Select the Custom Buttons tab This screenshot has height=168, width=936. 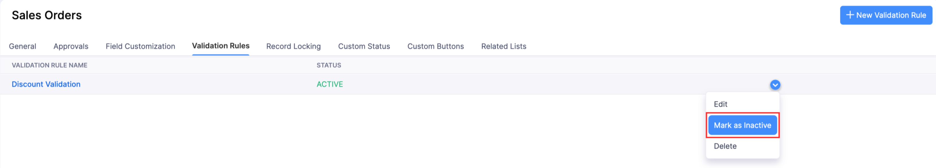point(435,46)
